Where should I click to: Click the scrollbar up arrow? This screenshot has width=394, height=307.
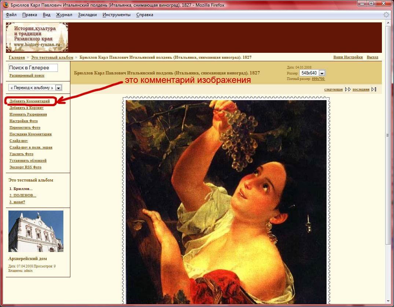point(388,23)
